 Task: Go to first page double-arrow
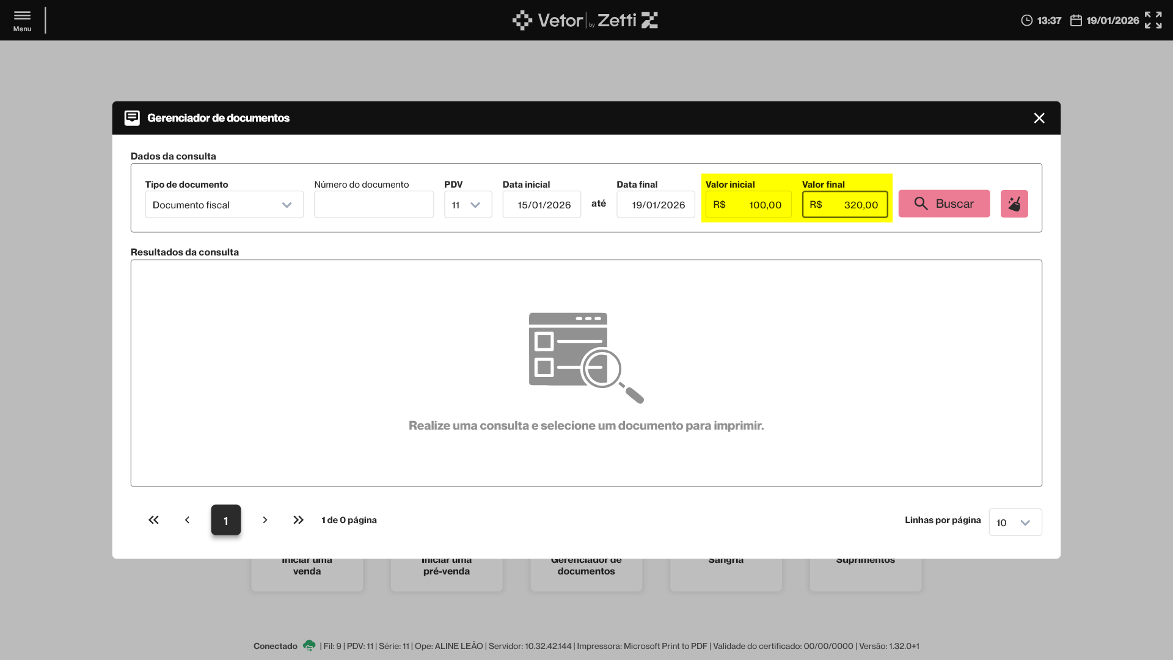coord(153,520)
